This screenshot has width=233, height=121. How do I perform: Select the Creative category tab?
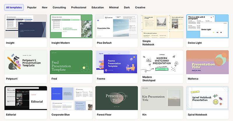click(x=140, y=8)
